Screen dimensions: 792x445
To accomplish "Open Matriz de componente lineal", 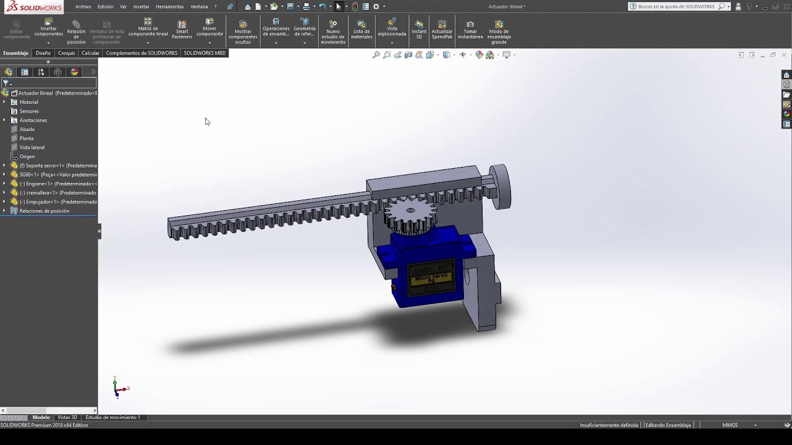I will [x=148, y=28].
